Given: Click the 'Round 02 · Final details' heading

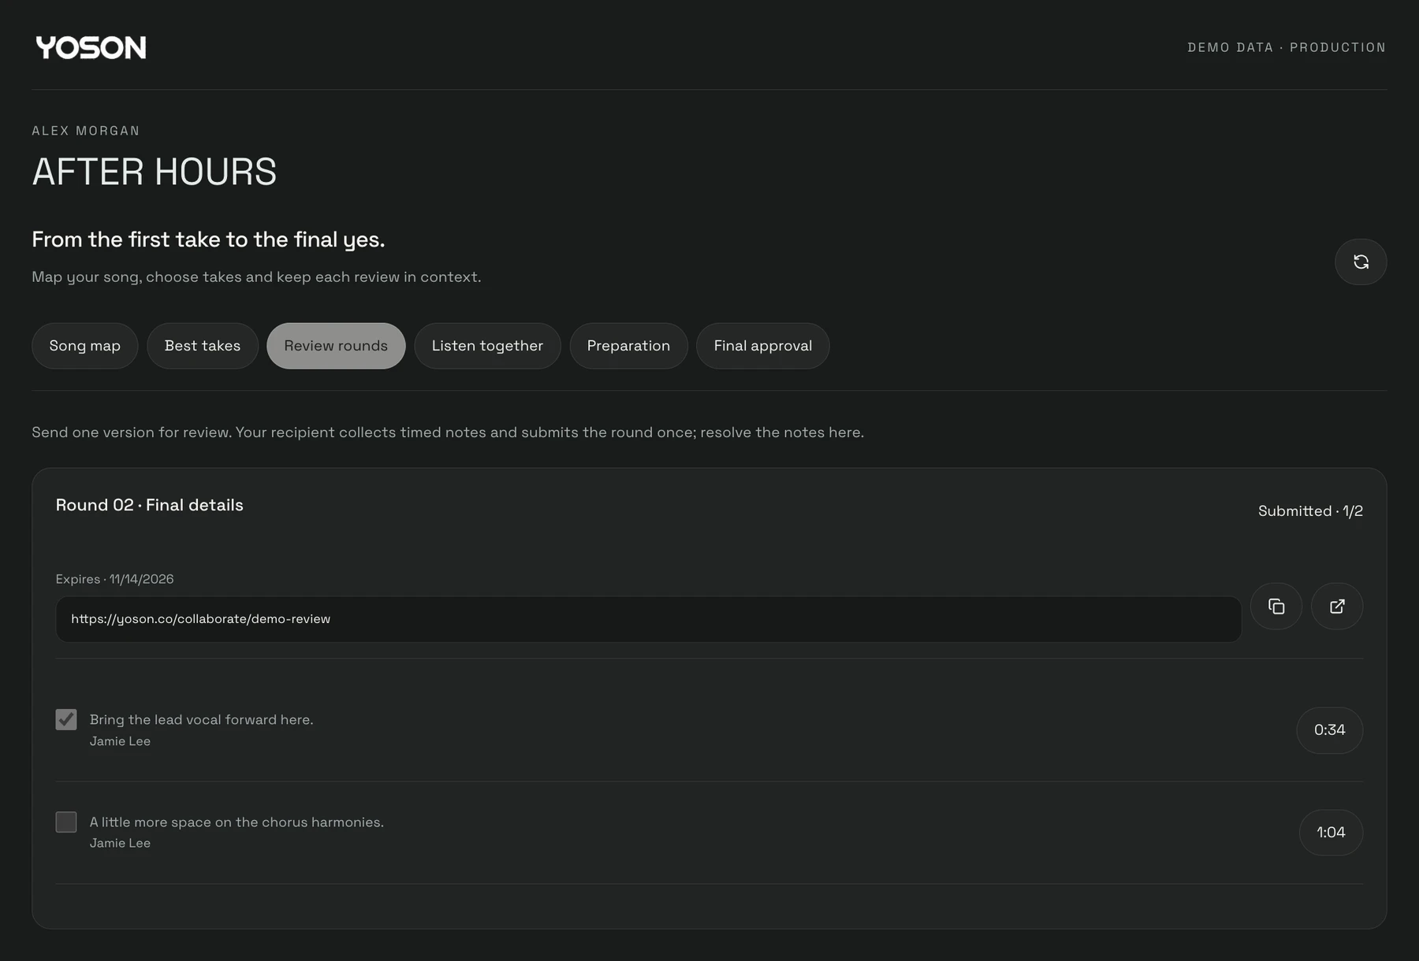Looking at the screenshot, I should pyautogui.click(x=150, y=505).
